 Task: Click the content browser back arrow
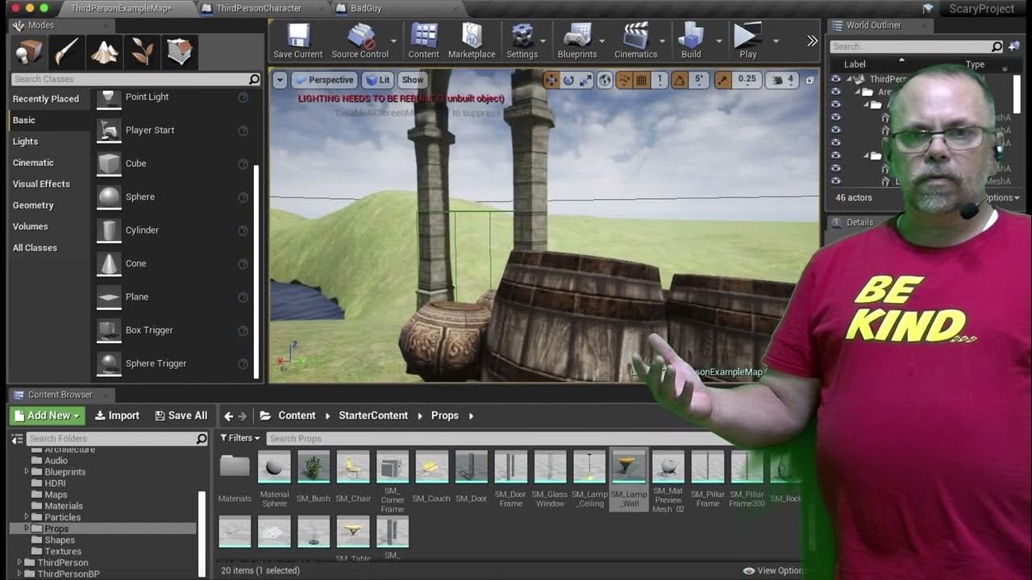click(228, 416)
